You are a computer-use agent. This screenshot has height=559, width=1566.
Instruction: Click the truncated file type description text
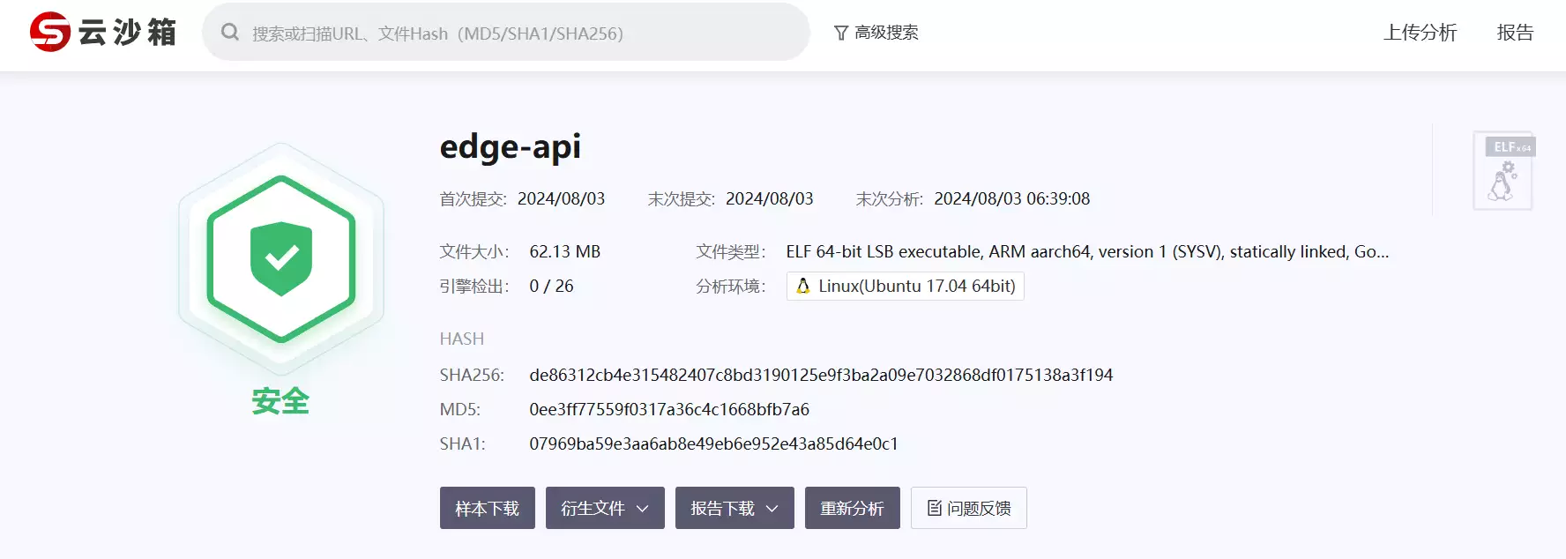click(1086, 251)
